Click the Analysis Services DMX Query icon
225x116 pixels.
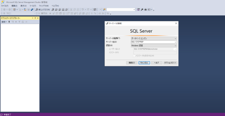point(60,10)
